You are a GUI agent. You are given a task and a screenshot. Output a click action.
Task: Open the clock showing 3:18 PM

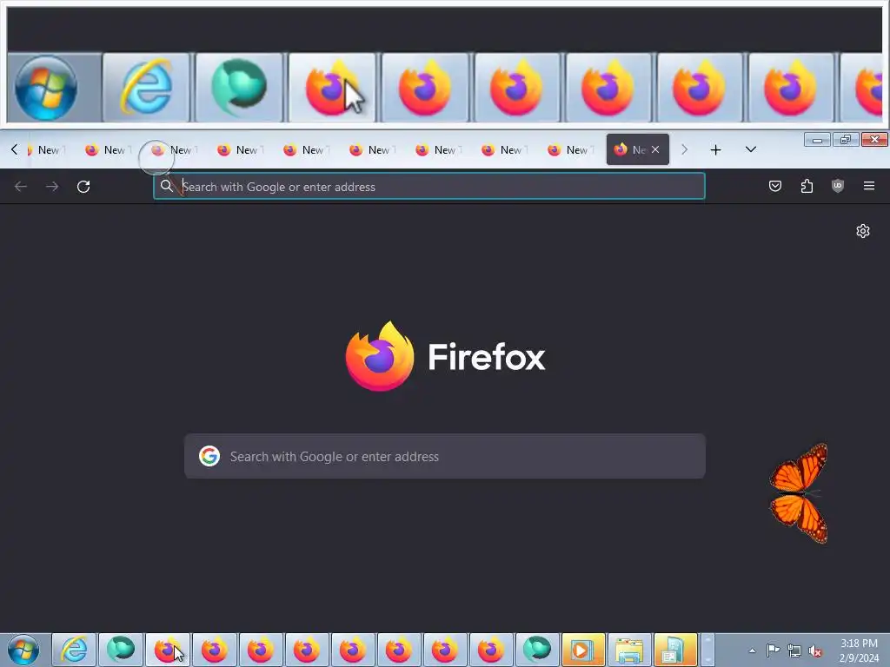pyautogui.click(x=859, y=650)
